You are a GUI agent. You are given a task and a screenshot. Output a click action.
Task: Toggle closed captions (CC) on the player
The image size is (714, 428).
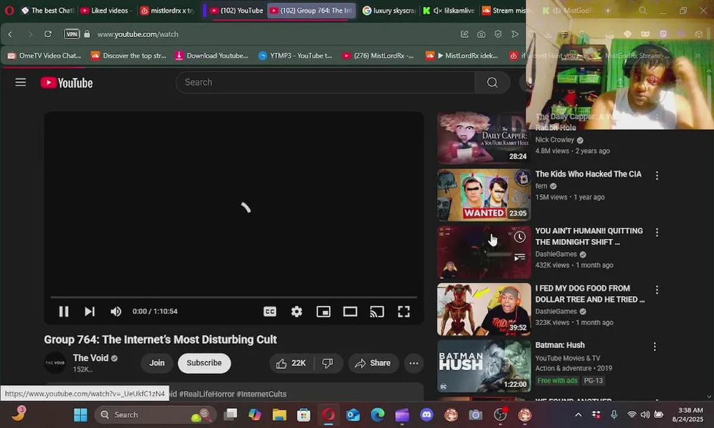(x=270, y=311)
